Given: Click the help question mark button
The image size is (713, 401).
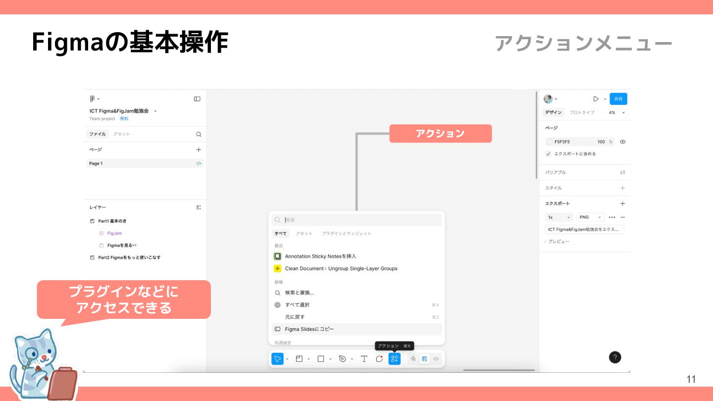Looking at the screenshot, I should tap(615, 357).
